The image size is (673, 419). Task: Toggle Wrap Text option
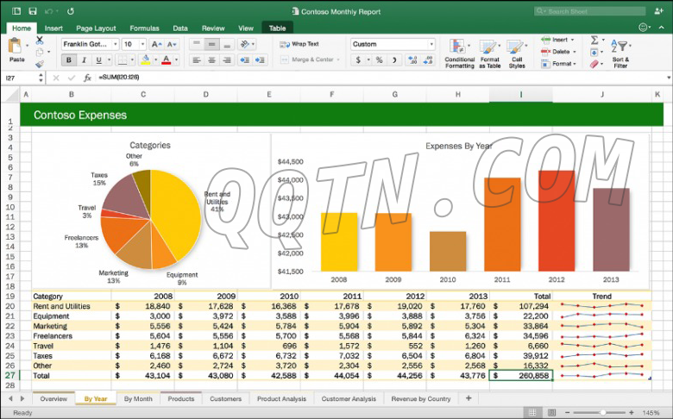(x=299, y=43)
